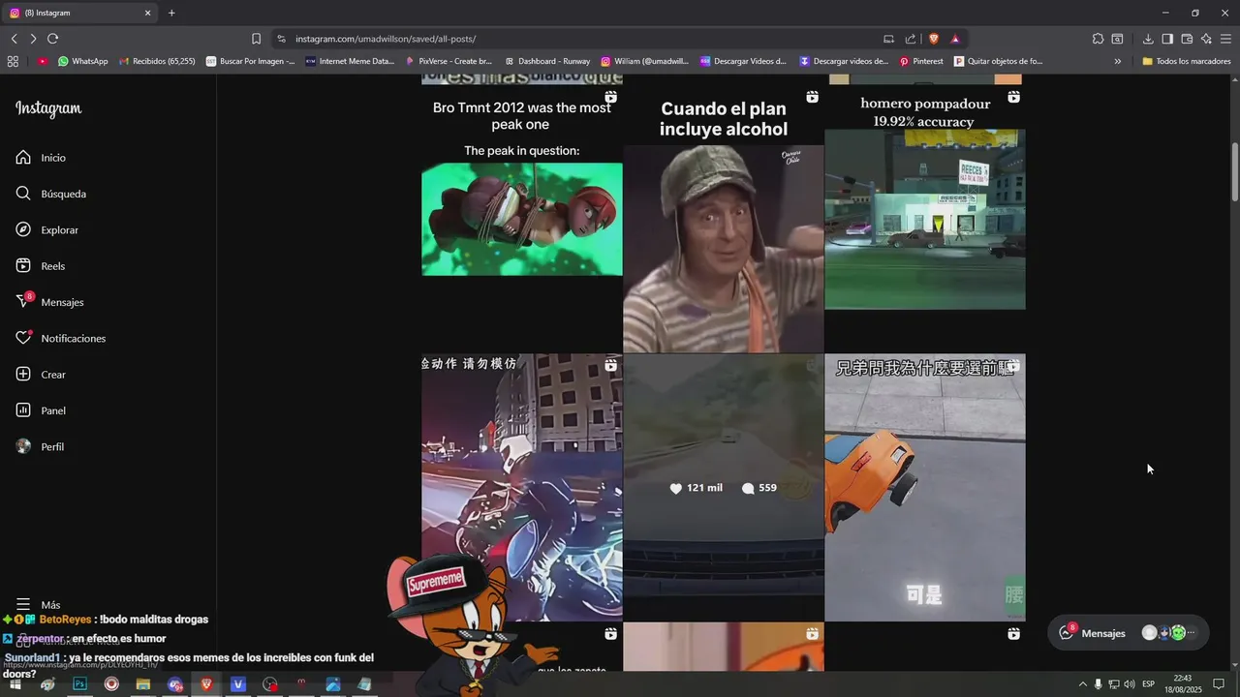Open the notification center icon
Image resolution: width=1240 pixels, height=697 pixels.
1219,684
